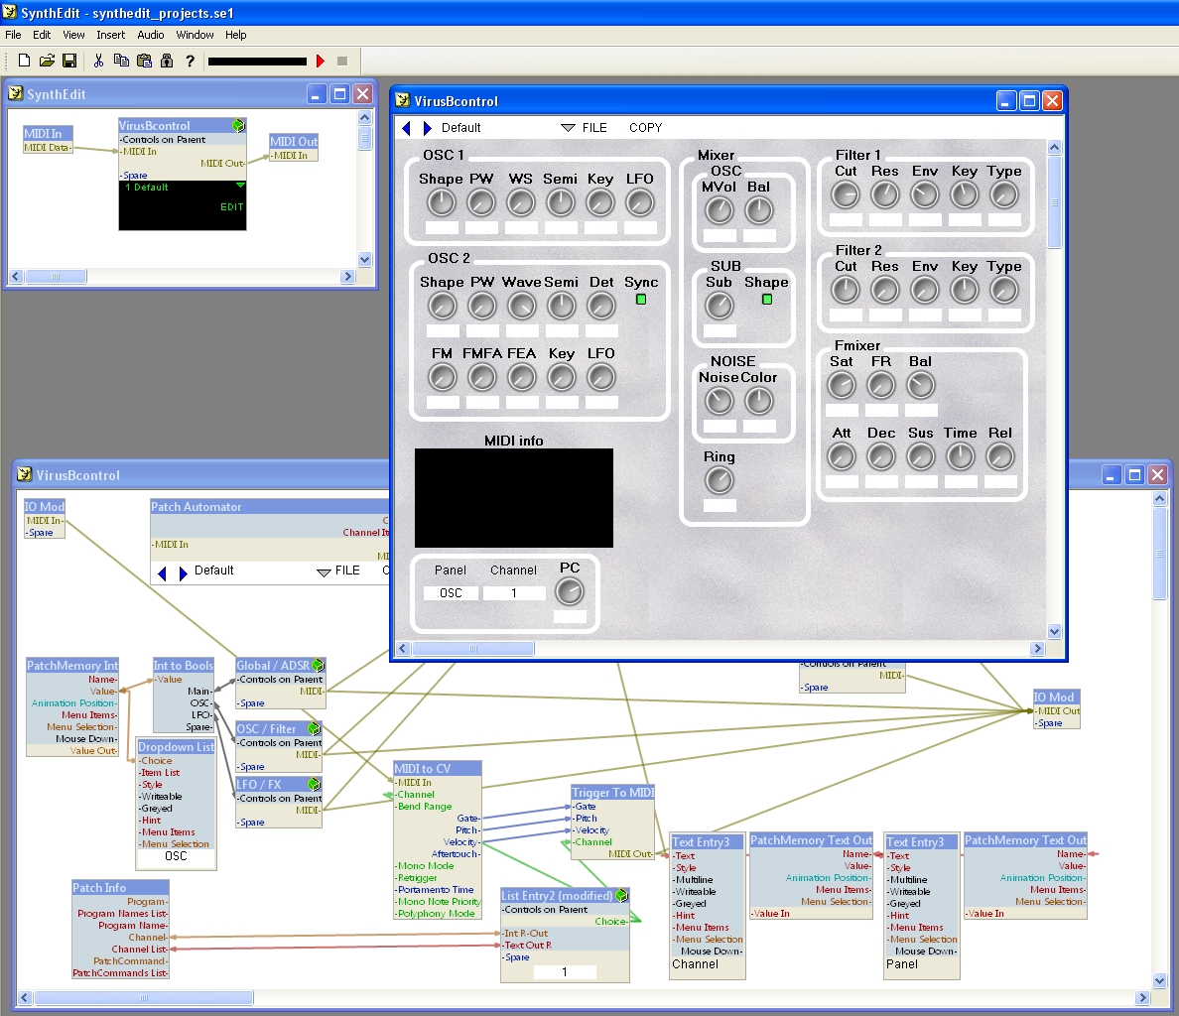The height and width of the screenshot is (1016, 1179).
Task: Click the lock toolbar icon
Action: coord(167,61)
